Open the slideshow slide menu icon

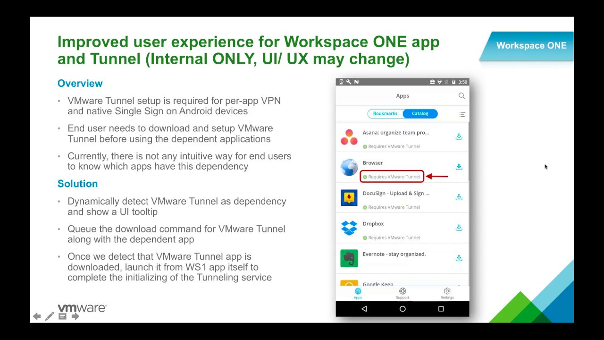(62, 316)
